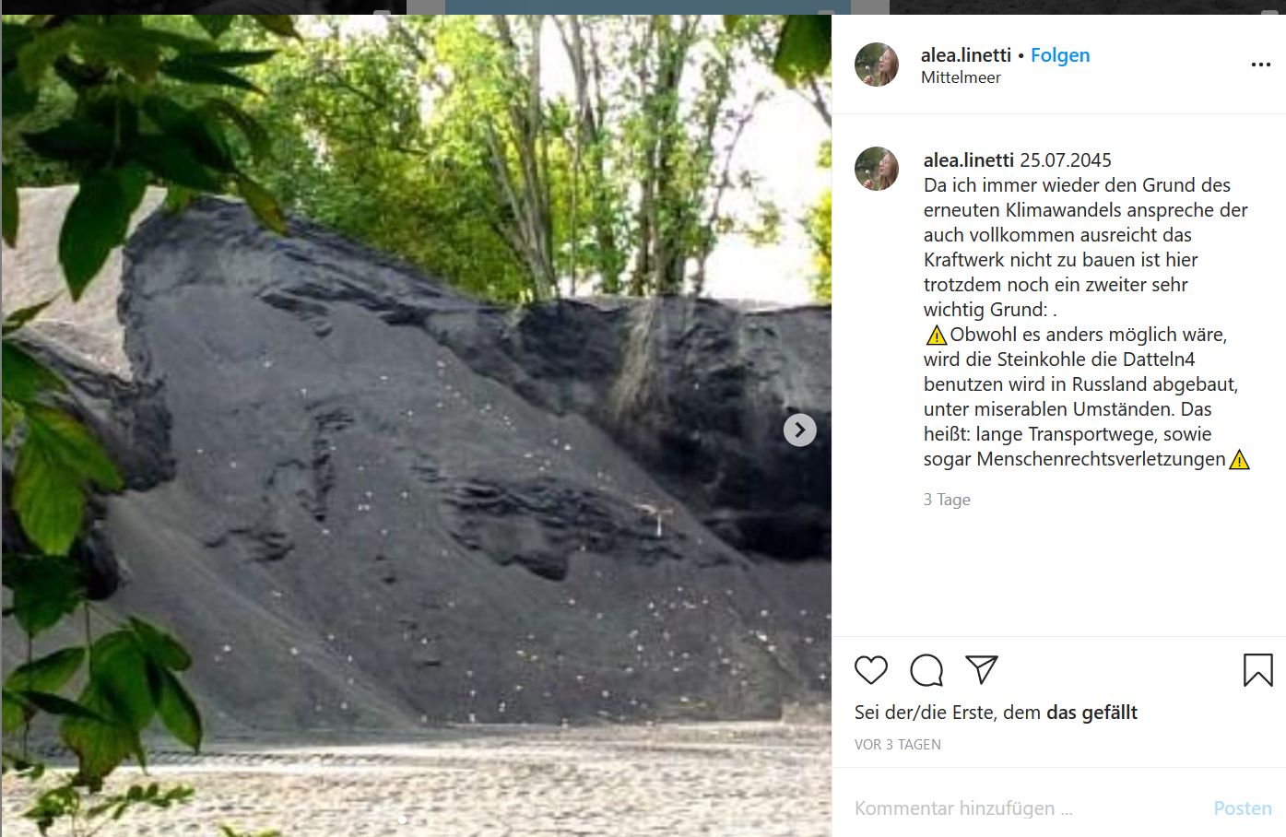Follow alea.linetti with Folgen link

pos(1060,55)
